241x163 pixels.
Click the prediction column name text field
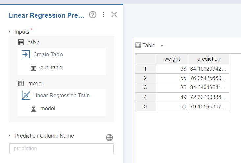61,148
